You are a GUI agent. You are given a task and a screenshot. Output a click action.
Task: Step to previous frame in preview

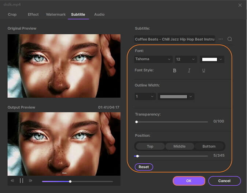click(12, 181)
